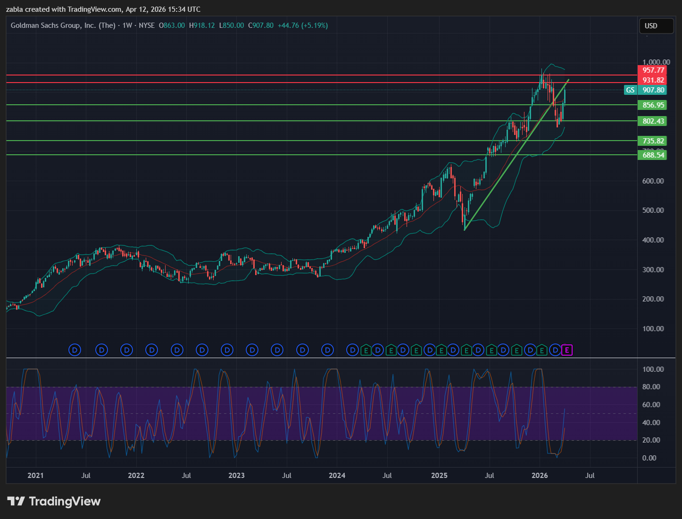Image resolution: width=682 pixels, height=519 pixels.
Task: Click the 907.80 current price label
Action: click(653, 90)
